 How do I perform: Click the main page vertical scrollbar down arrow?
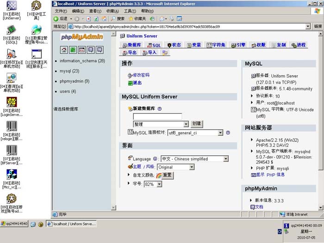coord(320,208)
